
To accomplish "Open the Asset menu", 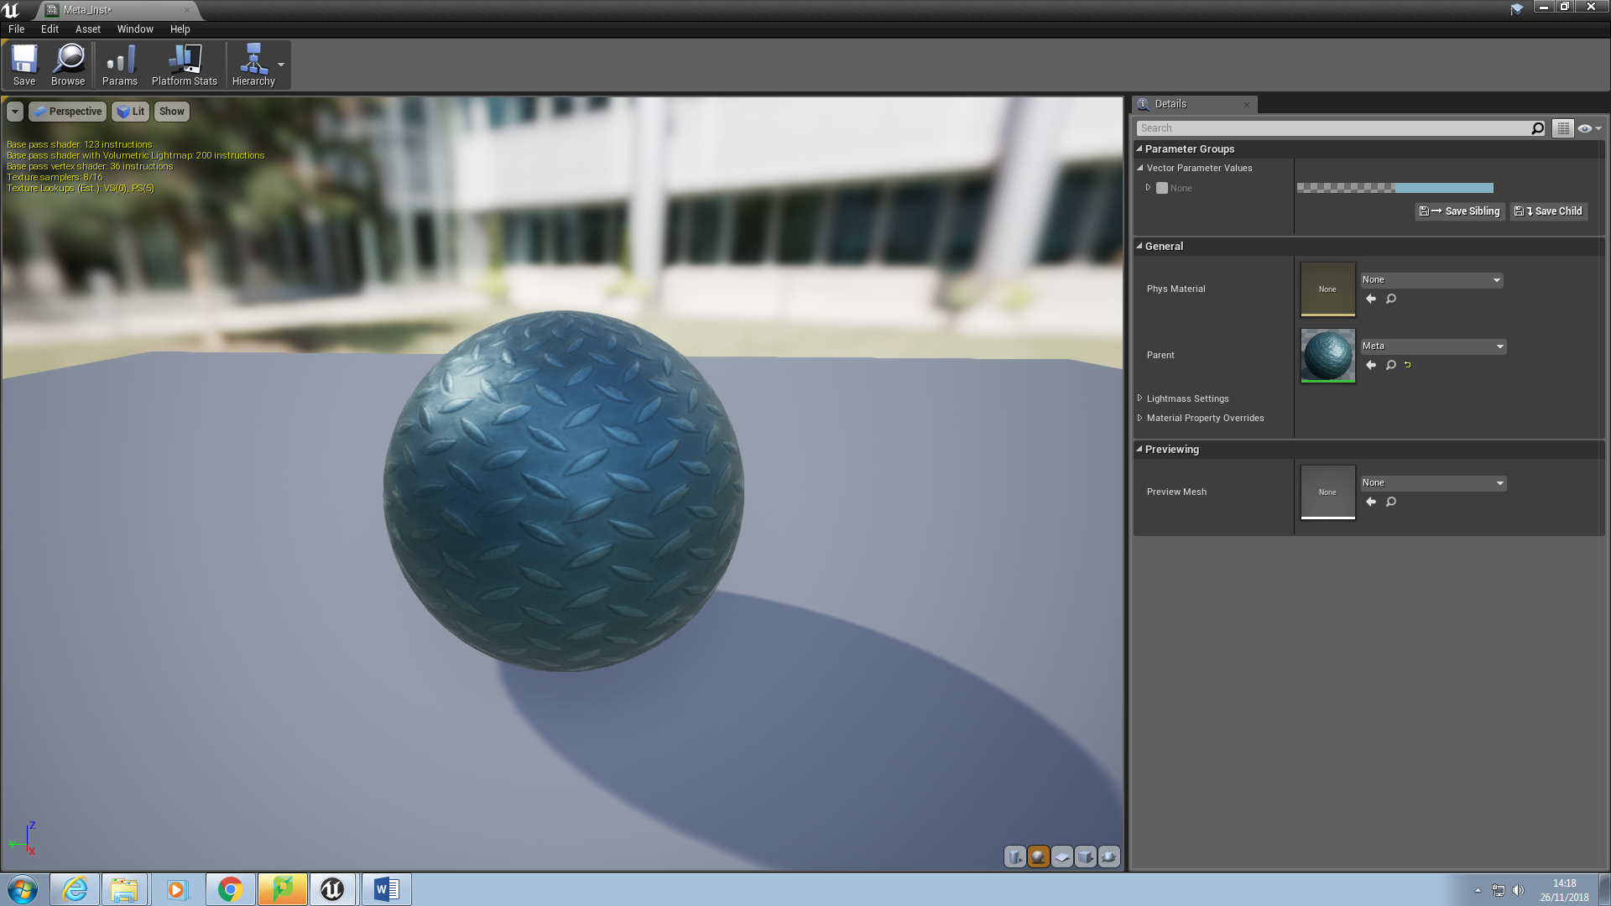I will (87, 29).
